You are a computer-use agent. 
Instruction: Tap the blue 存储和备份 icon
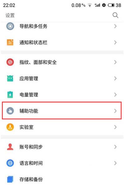(10, 179)
